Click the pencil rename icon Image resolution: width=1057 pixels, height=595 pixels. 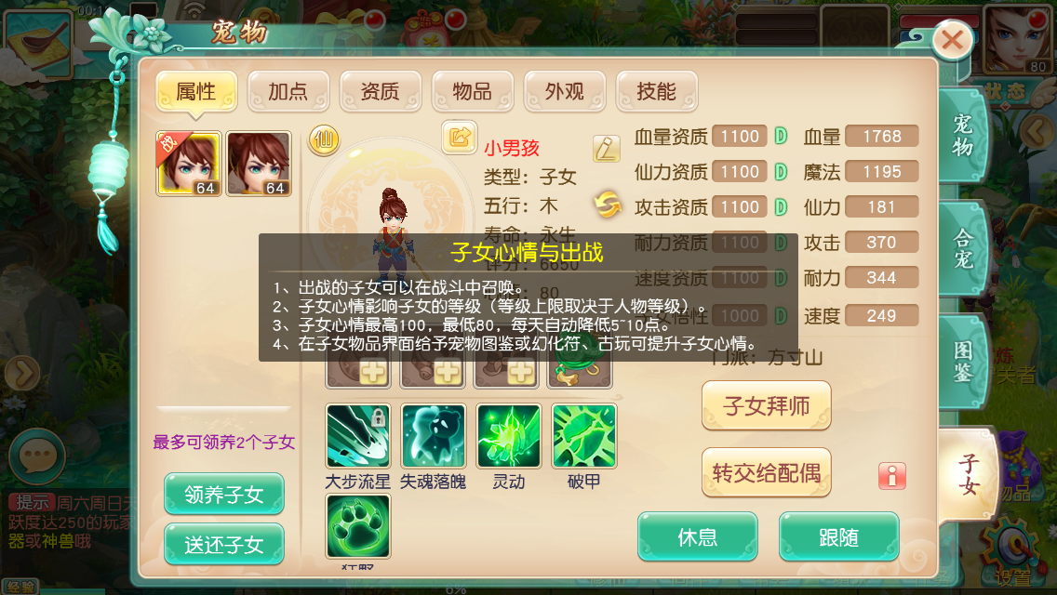click(x=606, y=148)
